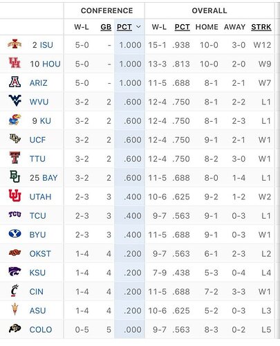Sort by conference GB column

click(106, 27)
